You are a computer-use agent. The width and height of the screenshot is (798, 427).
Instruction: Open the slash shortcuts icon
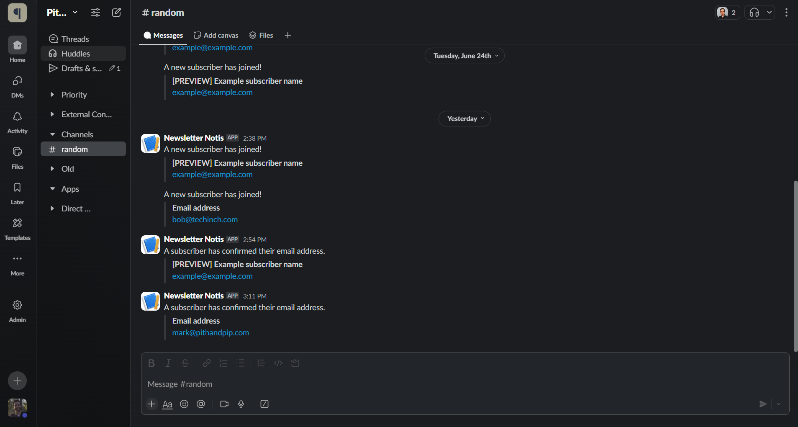tap(264, 404)
